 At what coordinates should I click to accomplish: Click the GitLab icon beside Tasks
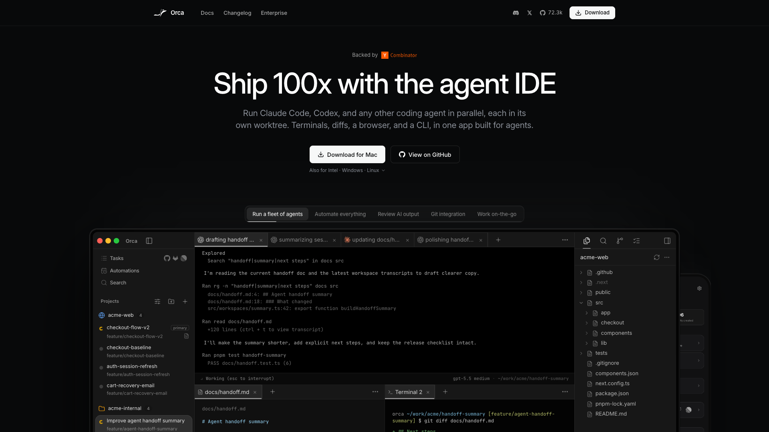pos(175,258)
